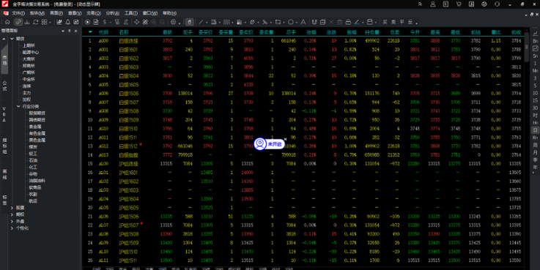Viewport: 540px width, 270px height.
Task: Click the zoom-in magnifier toolbar icon
Action: [x=154, y=22]
